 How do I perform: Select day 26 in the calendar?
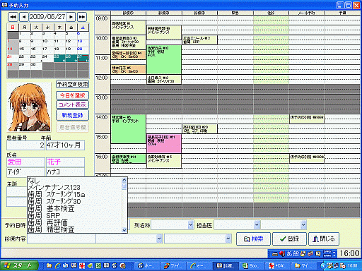click(x=71, y=58)
